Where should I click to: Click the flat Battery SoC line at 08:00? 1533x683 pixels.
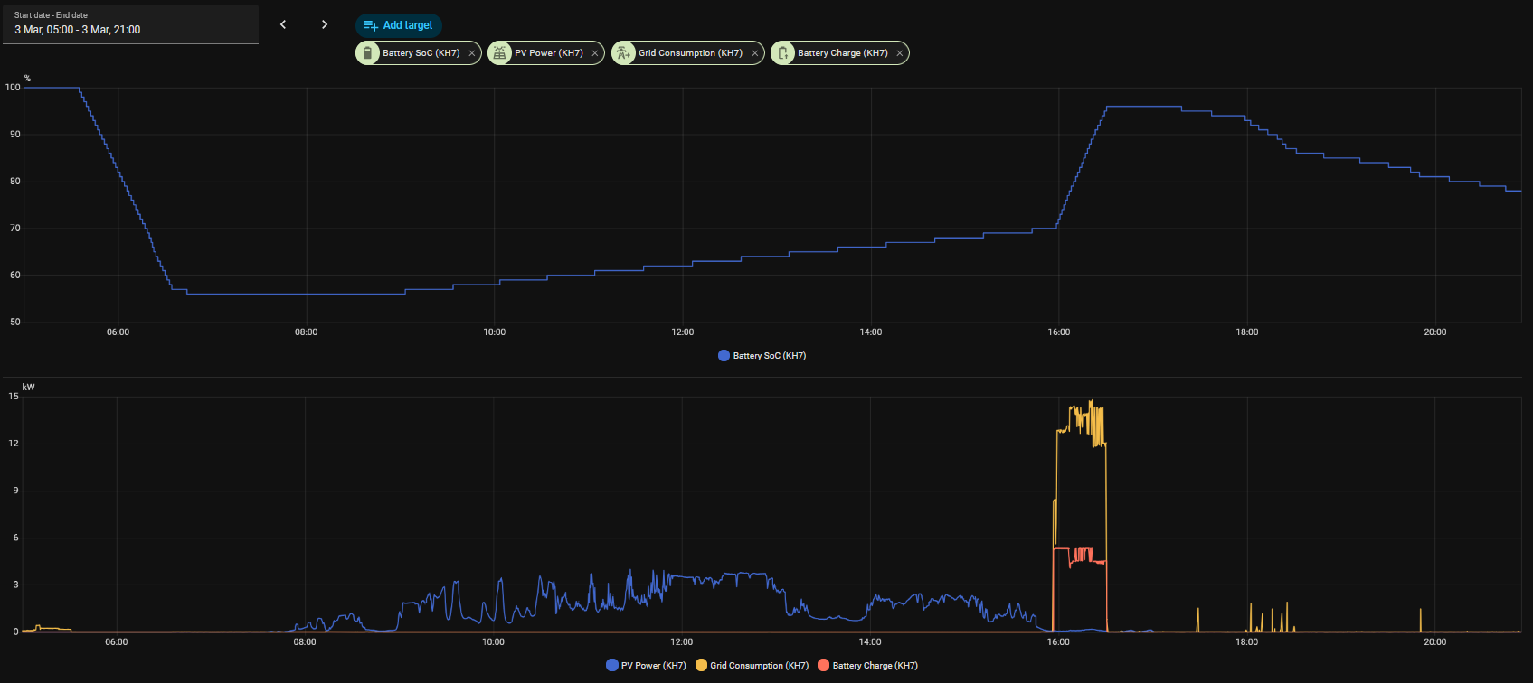click(306, 294)
